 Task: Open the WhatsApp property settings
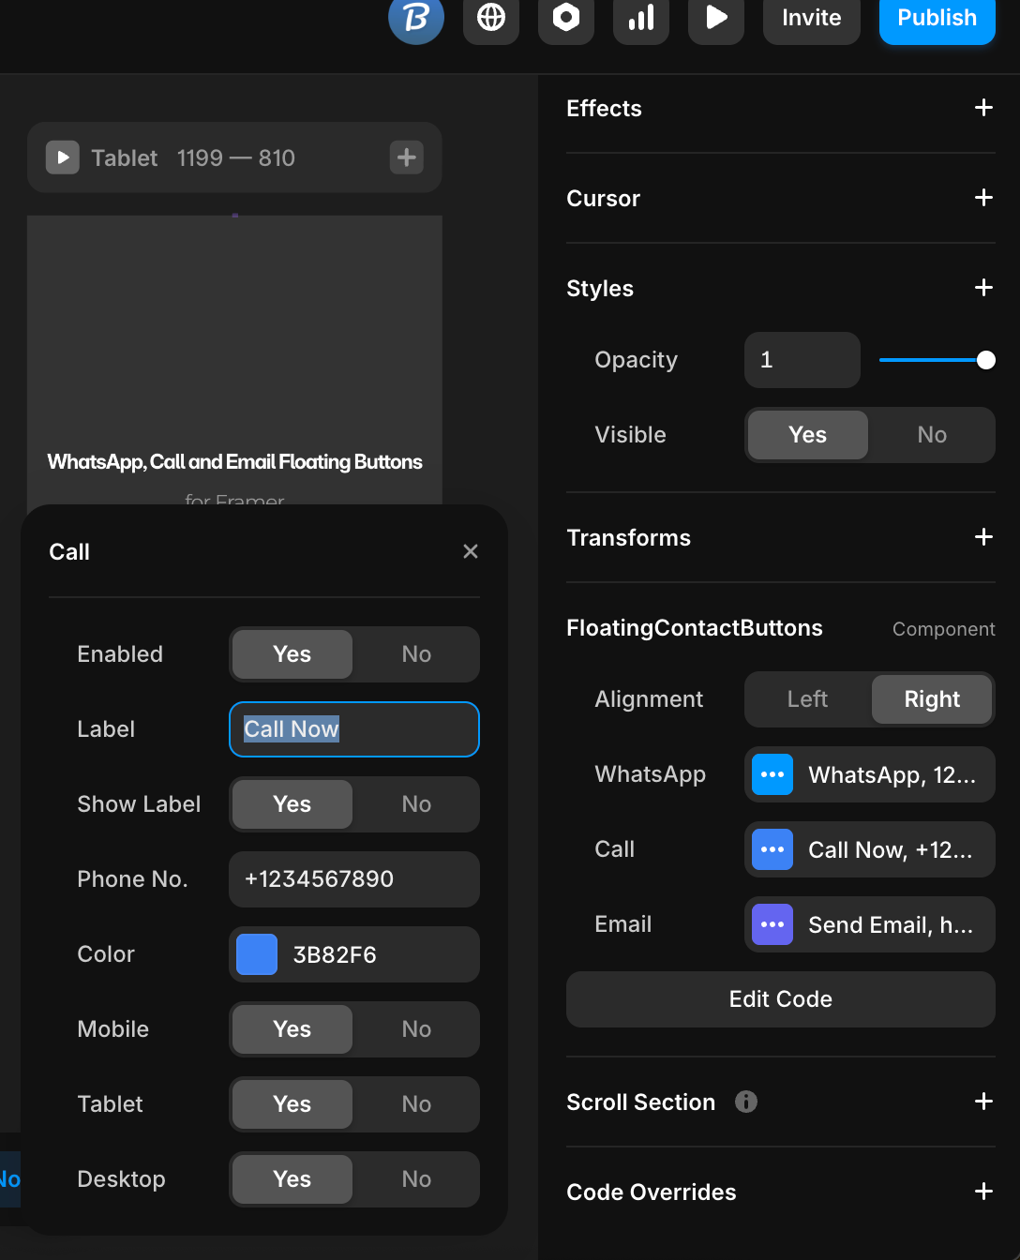pyautogui.click(x=869, y=774)
